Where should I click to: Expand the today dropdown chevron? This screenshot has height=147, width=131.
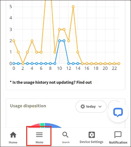point(100,106)
